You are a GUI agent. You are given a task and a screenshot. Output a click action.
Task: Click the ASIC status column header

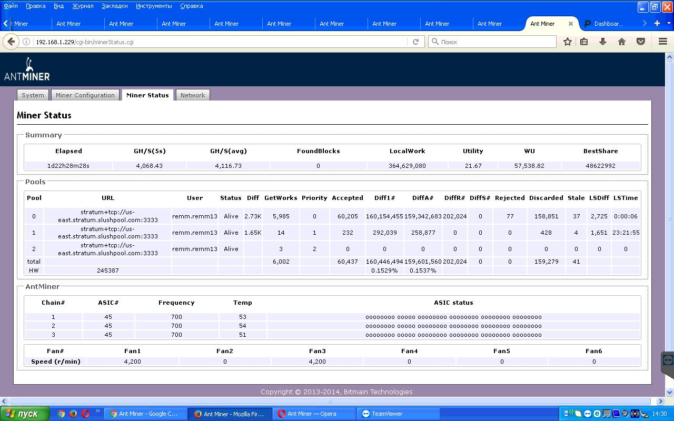[x=453, y=303]
